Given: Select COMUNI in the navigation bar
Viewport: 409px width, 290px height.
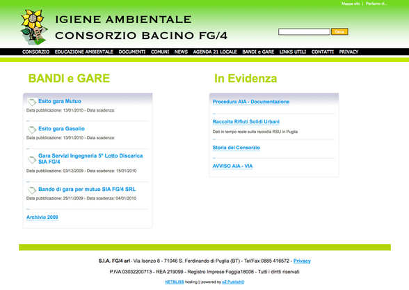Looking at the screenshot, I should 160,52.
